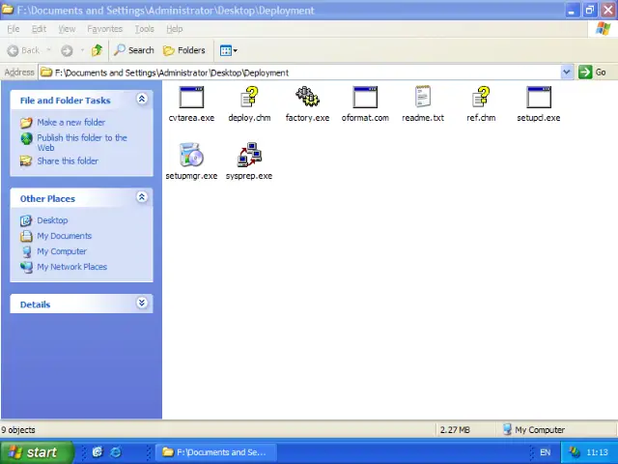Open the View menu
Screen dimensions: 618x464
pos(67,29)
